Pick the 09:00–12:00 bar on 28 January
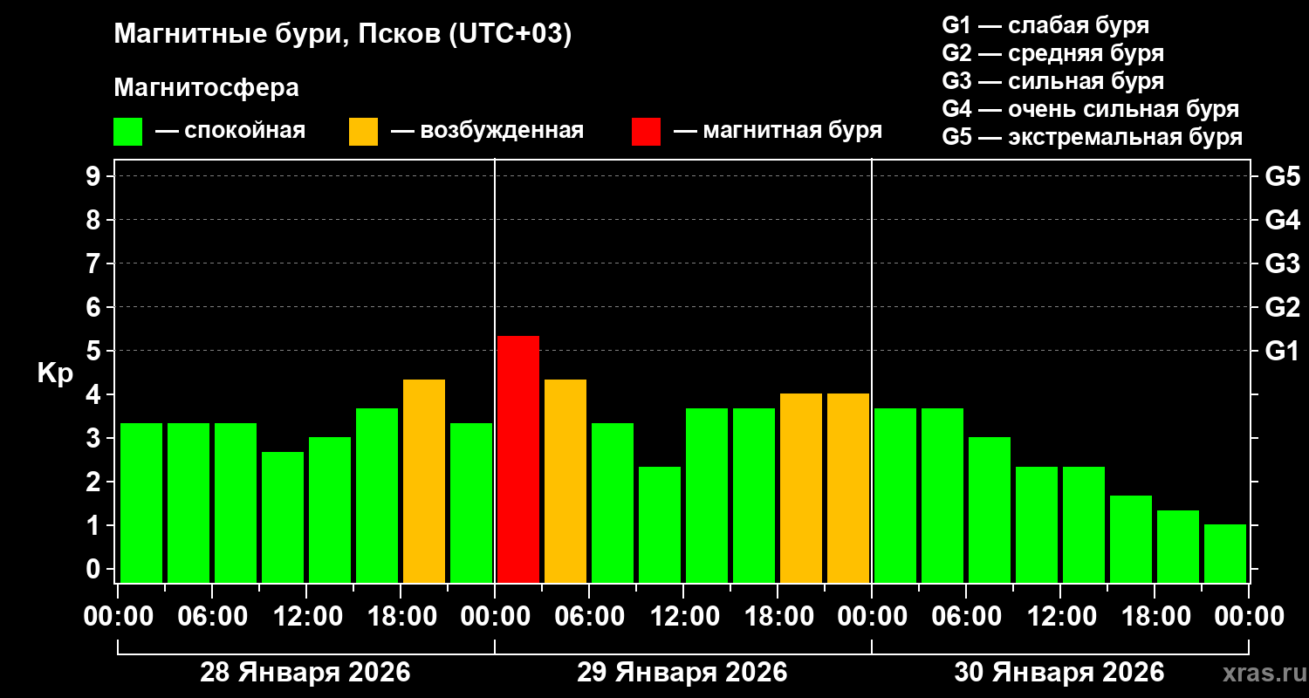This screenshot has width=1309, height=698. [x=283, y=517]
